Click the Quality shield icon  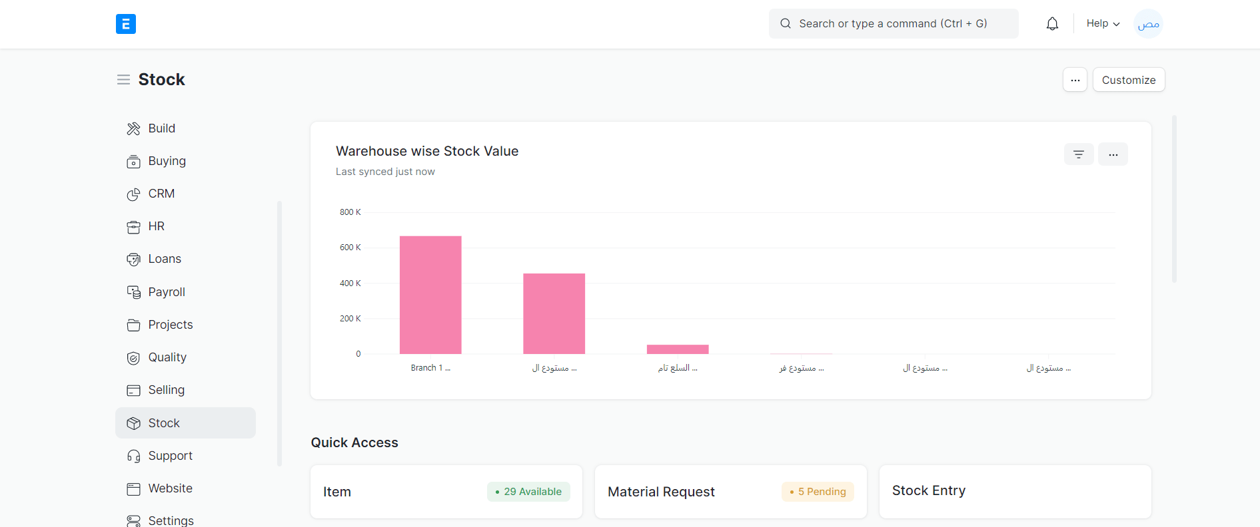[133, 358]
